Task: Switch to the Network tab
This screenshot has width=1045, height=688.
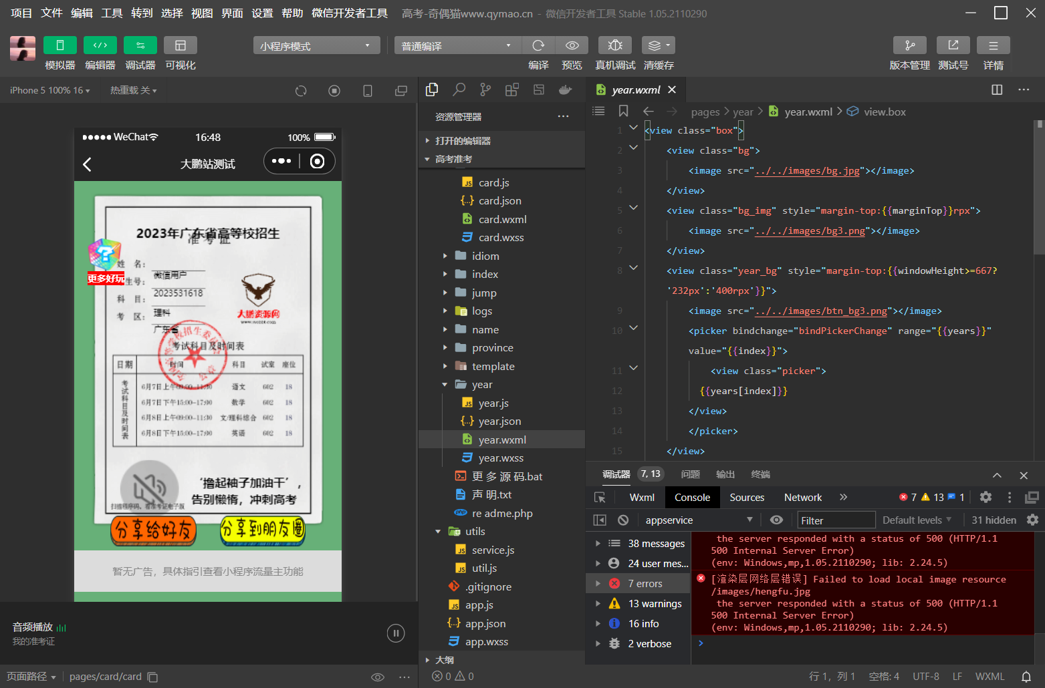Action: [x=802, y=498]
